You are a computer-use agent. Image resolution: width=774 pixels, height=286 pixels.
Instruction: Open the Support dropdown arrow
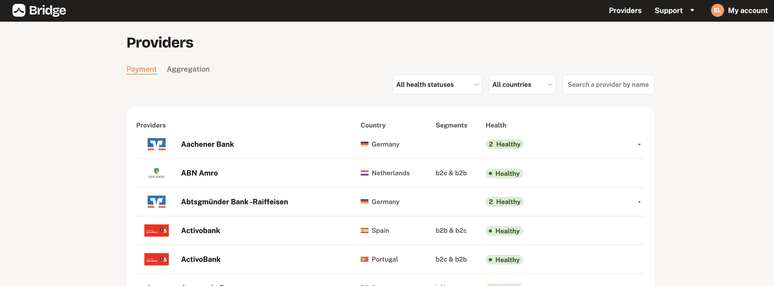pos(692,11)
